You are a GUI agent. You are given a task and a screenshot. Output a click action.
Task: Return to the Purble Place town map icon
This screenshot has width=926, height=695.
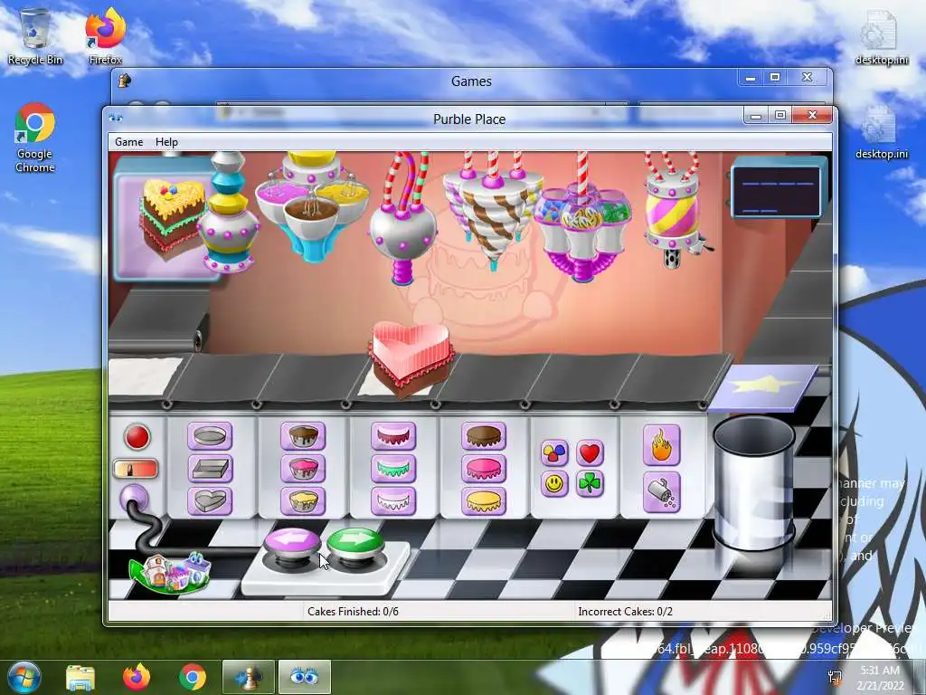click(170, 572)
